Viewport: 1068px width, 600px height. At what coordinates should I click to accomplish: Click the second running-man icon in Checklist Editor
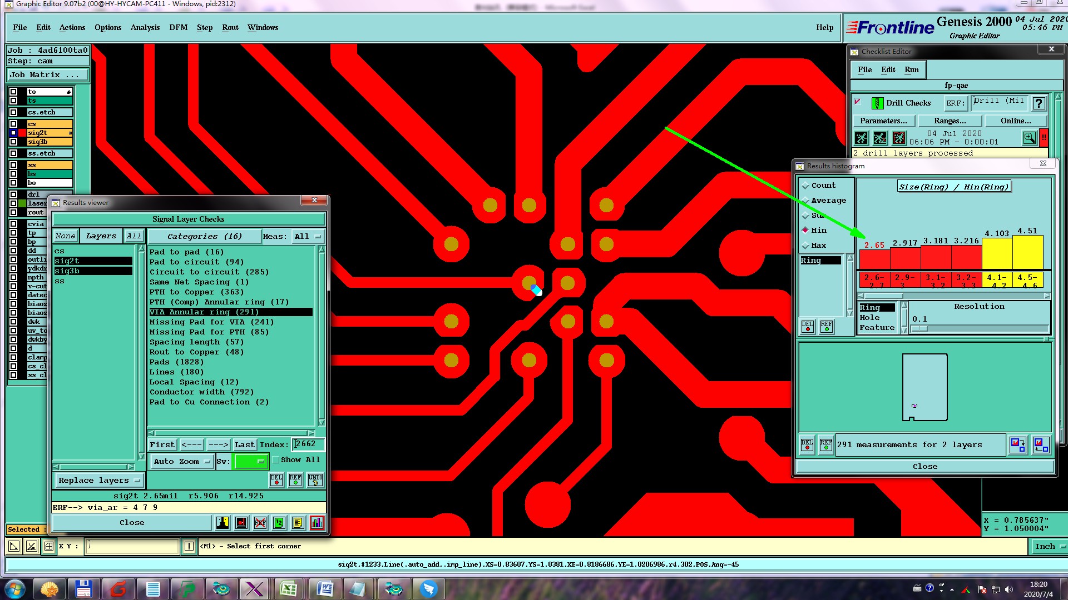pos(880,138)
